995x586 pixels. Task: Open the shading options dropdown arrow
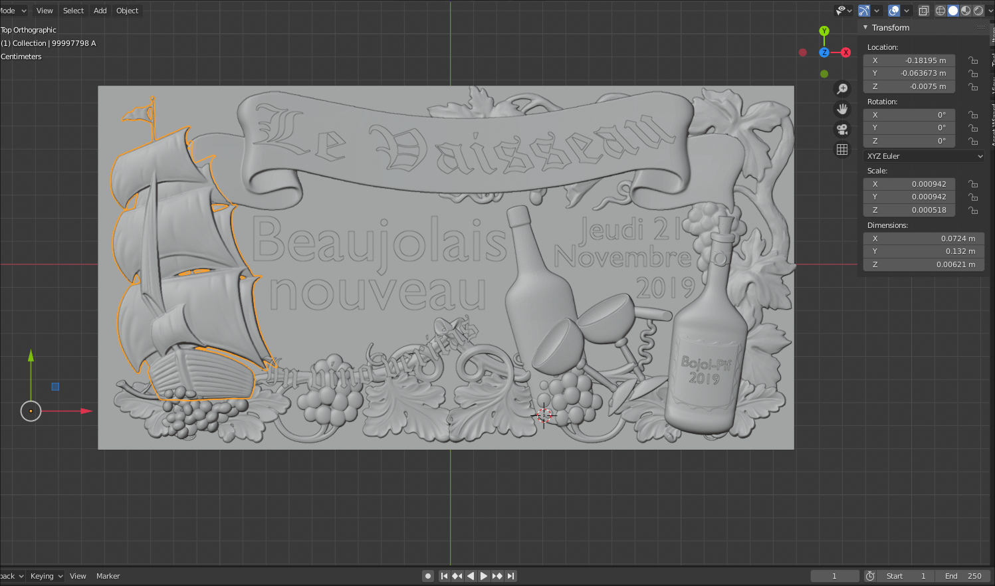(x=990, y=11)
